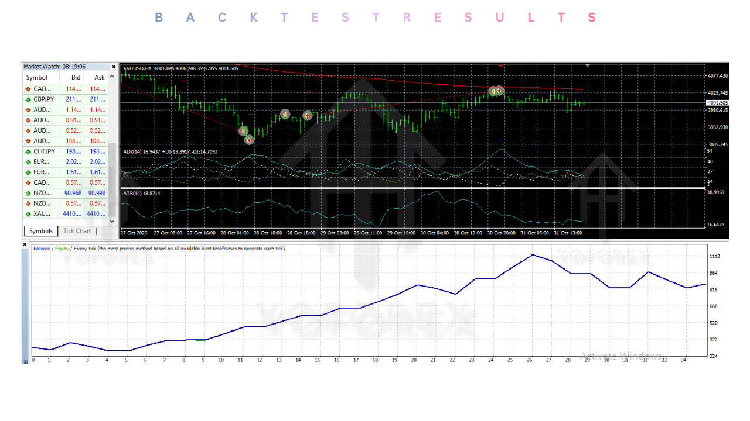Select the red sell marker near the 28 Oct low

pyautogui.click(x=248, y=140)
